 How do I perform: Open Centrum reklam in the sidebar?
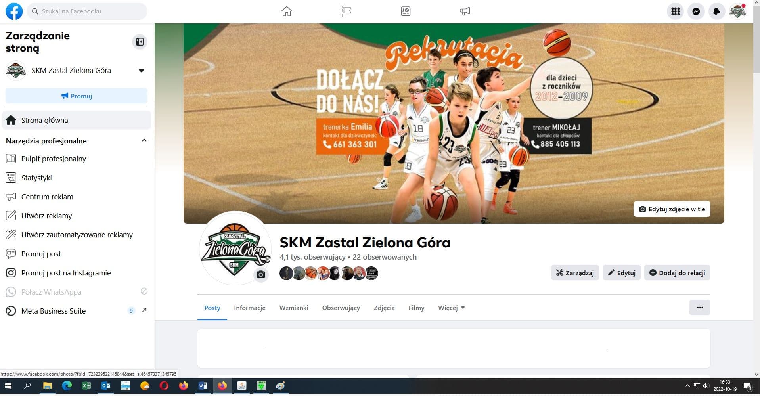pyautogui.click(x=77, y=197)
